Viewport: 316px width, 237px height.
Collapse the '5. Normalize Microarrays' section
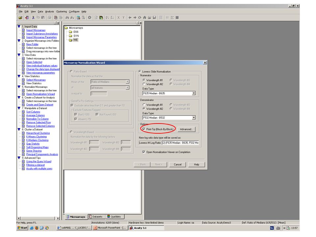[x=19, y=87]
